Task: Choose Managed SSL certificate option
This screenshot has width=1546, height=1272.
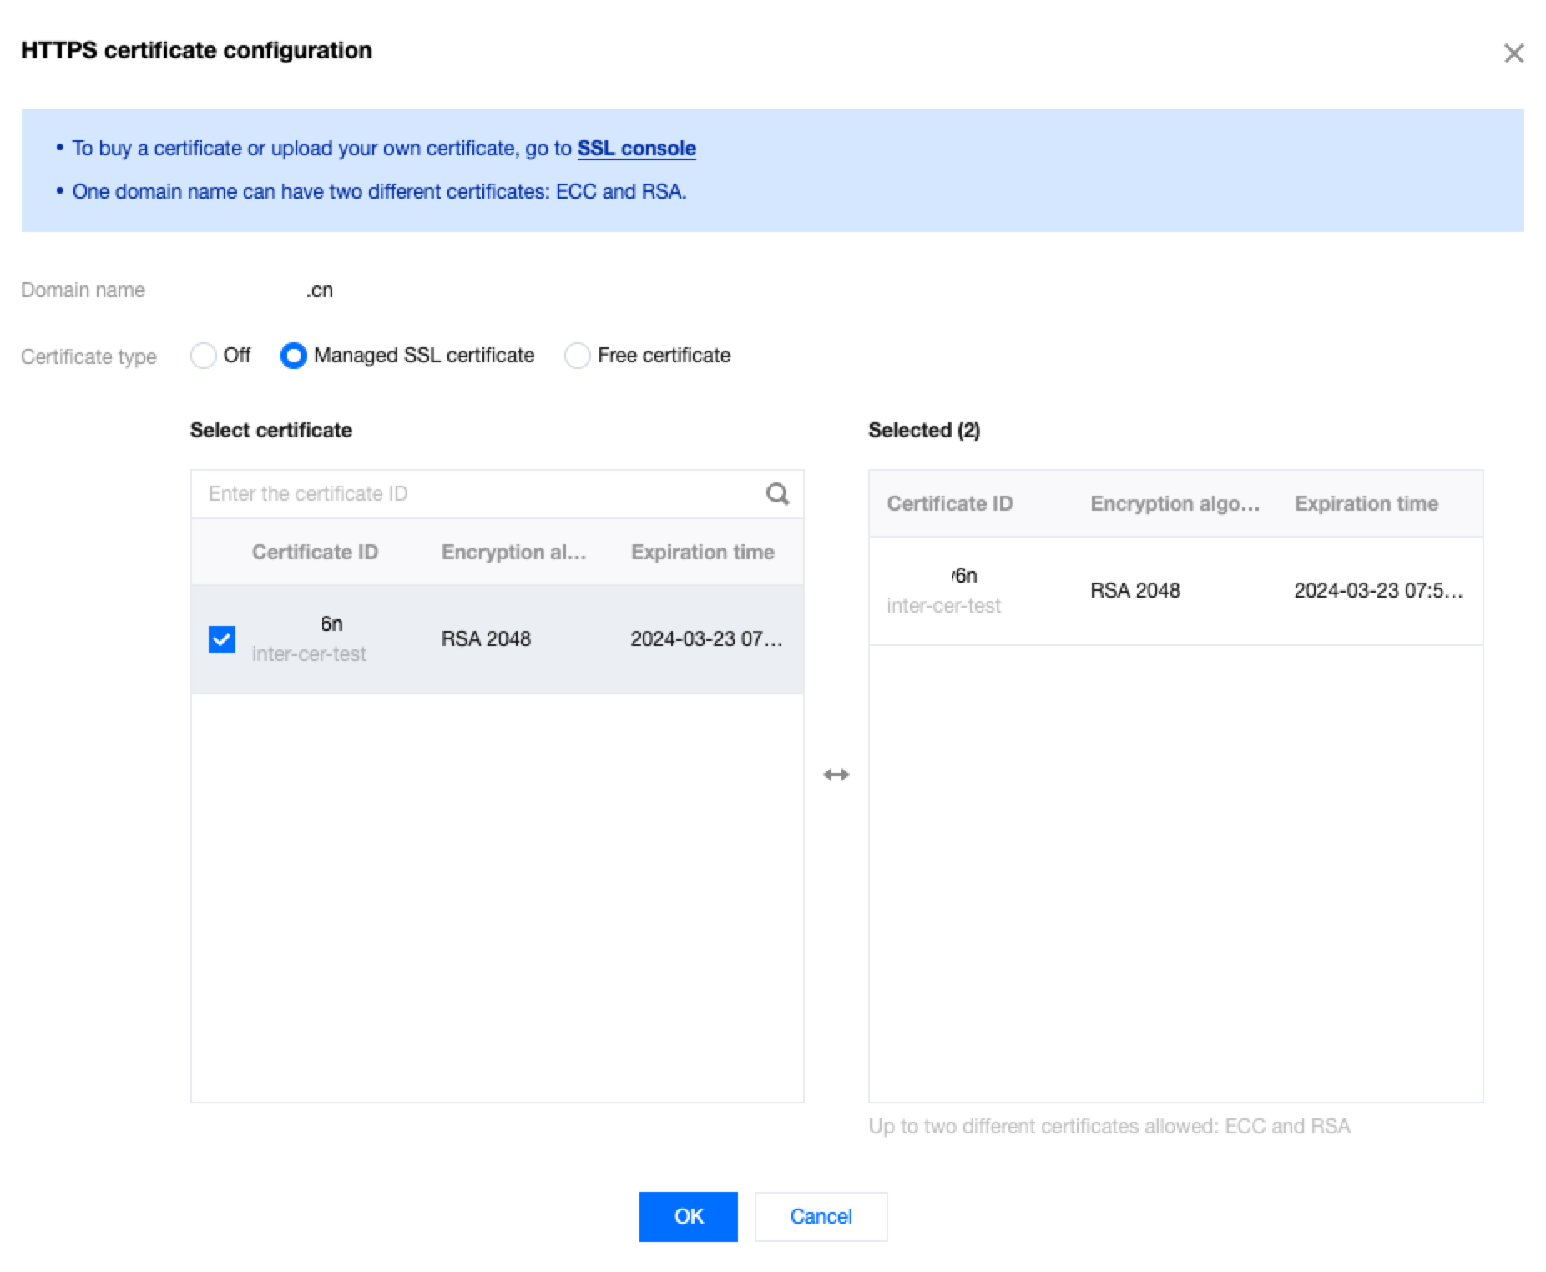Action: pos(294,356)
